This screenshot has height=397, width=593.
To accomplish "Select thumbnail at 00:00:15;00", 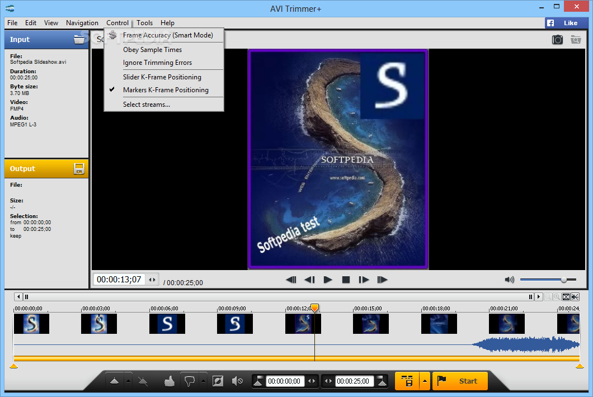I will point(370,324).
